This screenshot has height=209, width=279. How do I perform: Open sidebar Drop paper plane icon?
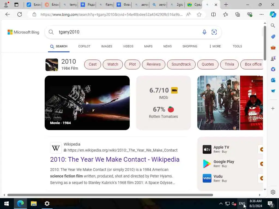(273, 91)
